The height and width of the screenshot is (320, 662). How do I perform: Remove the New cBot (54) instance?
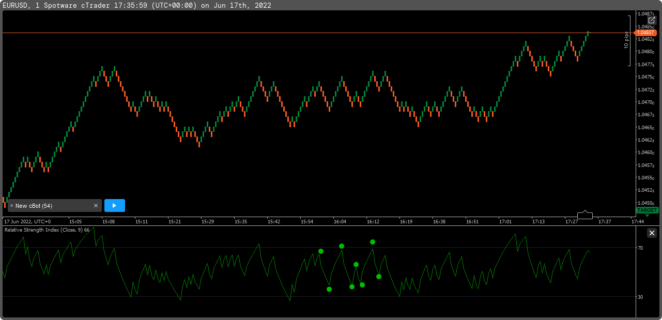(96, 206)
